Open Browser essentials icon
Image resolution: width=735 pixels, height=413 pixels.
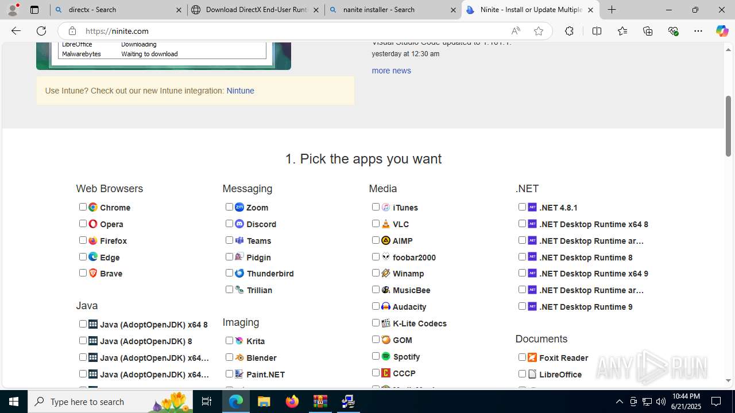click(x=673, y=31)
